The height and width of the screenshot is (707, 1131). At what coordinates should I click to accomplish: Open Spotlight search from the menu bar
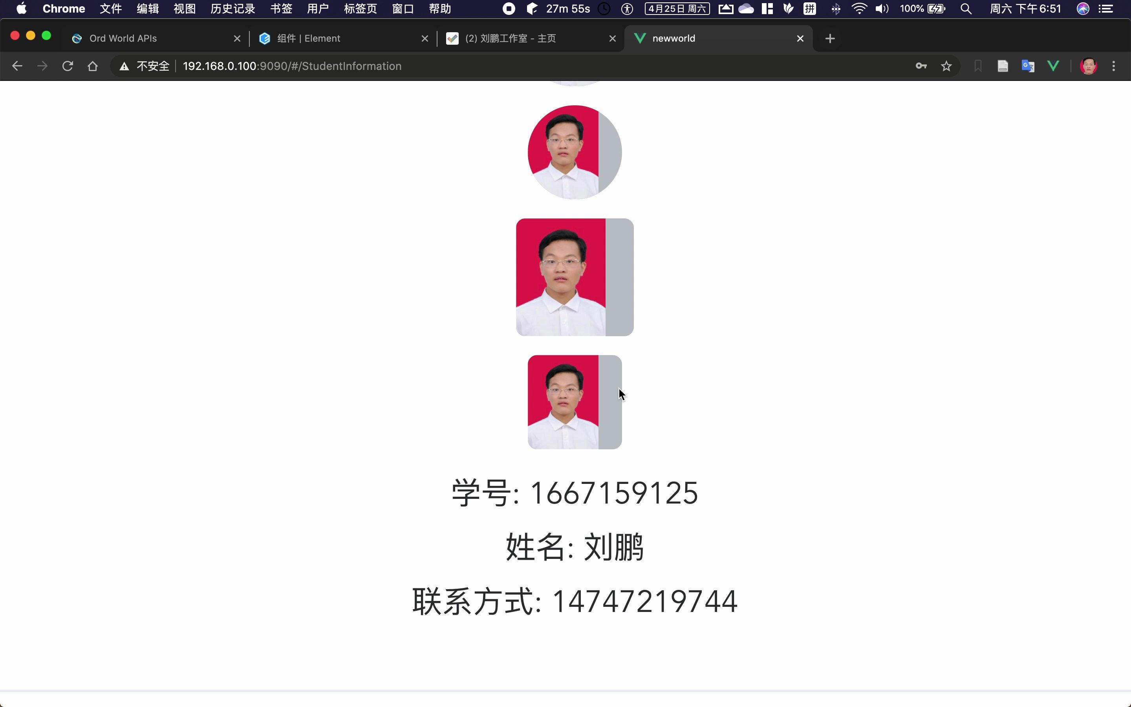[966, 8]
